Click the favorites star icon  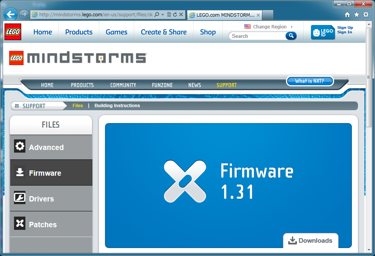[x=356, y=14]
